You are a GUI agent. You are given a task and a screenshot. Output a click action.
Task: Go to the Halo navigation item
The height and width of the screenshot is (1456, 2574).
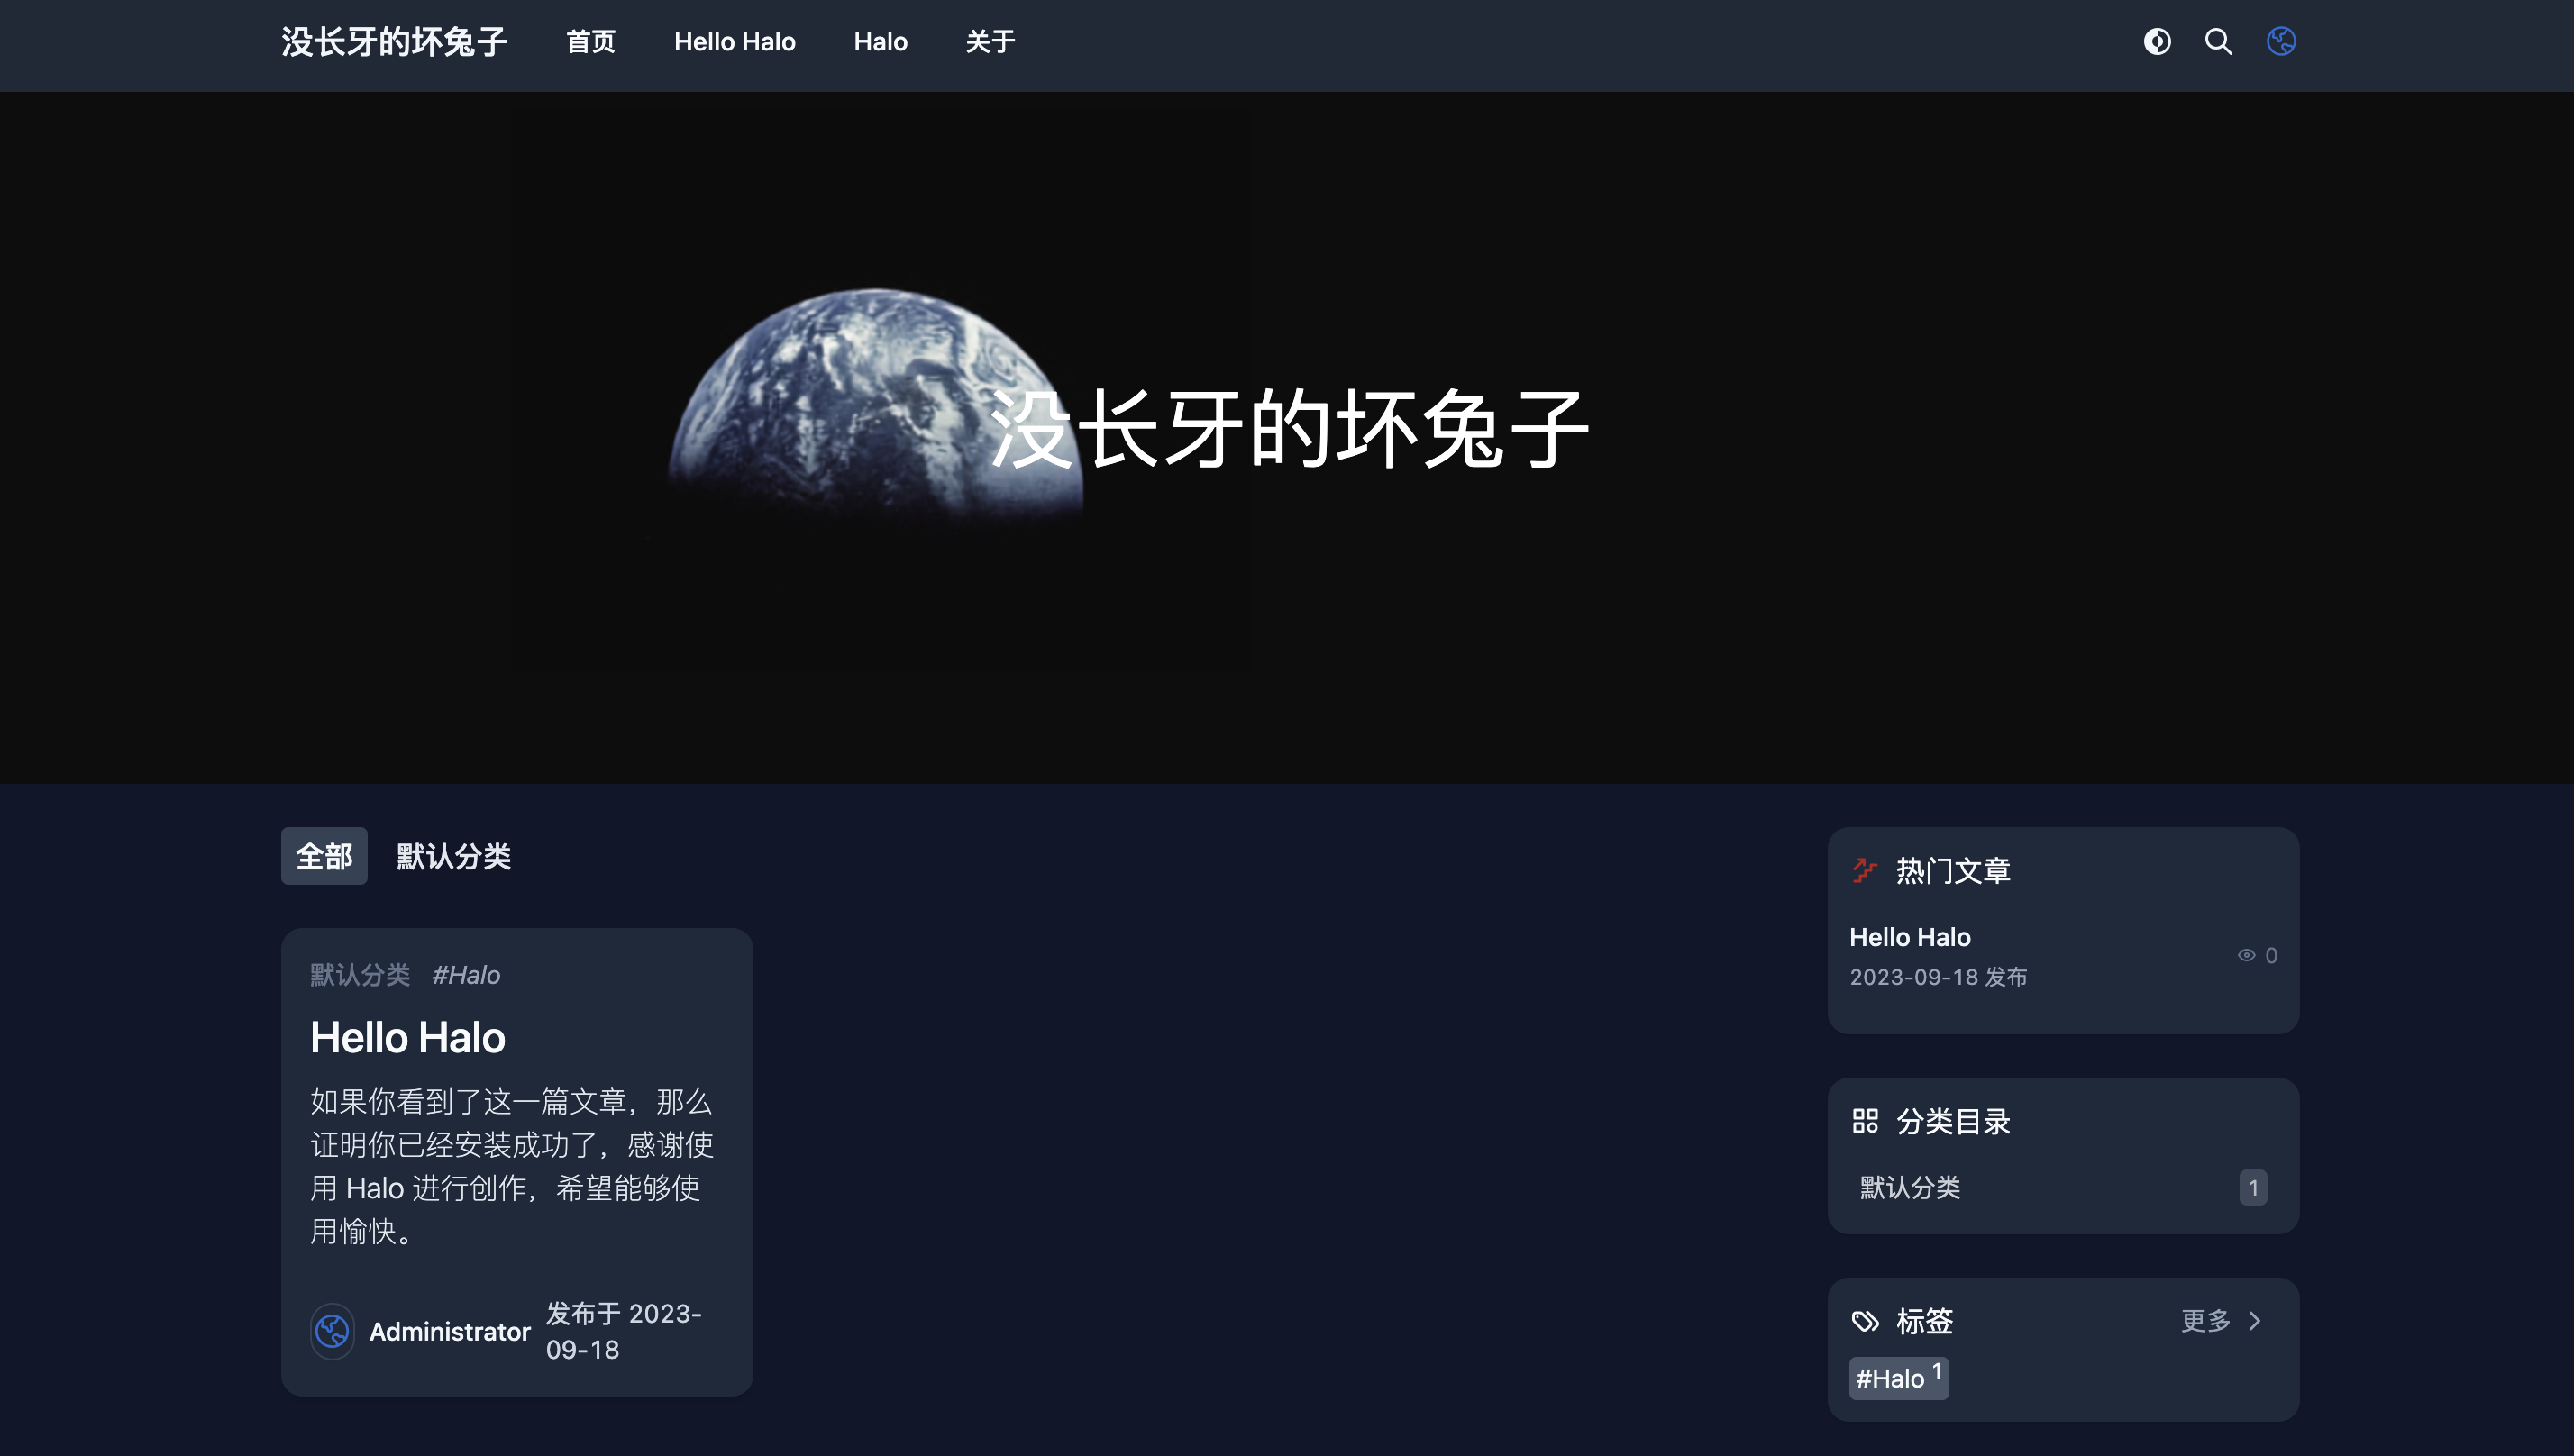coord(880,42)
